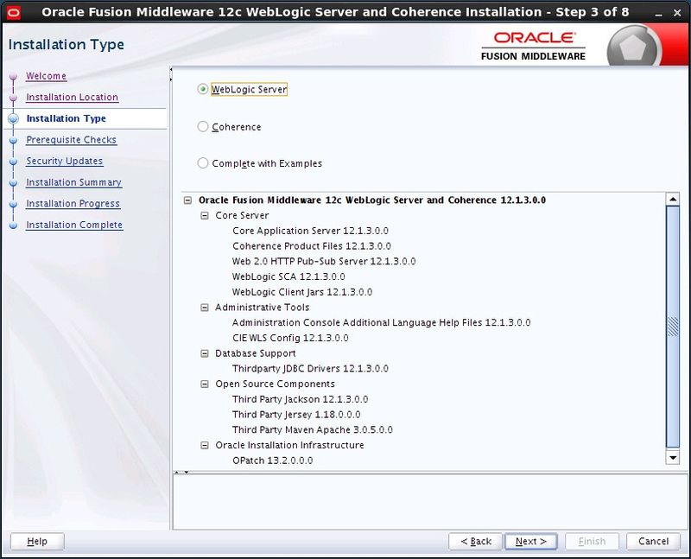
Task: Select the WebLogic Server radio button
Action: pos(203,89)
